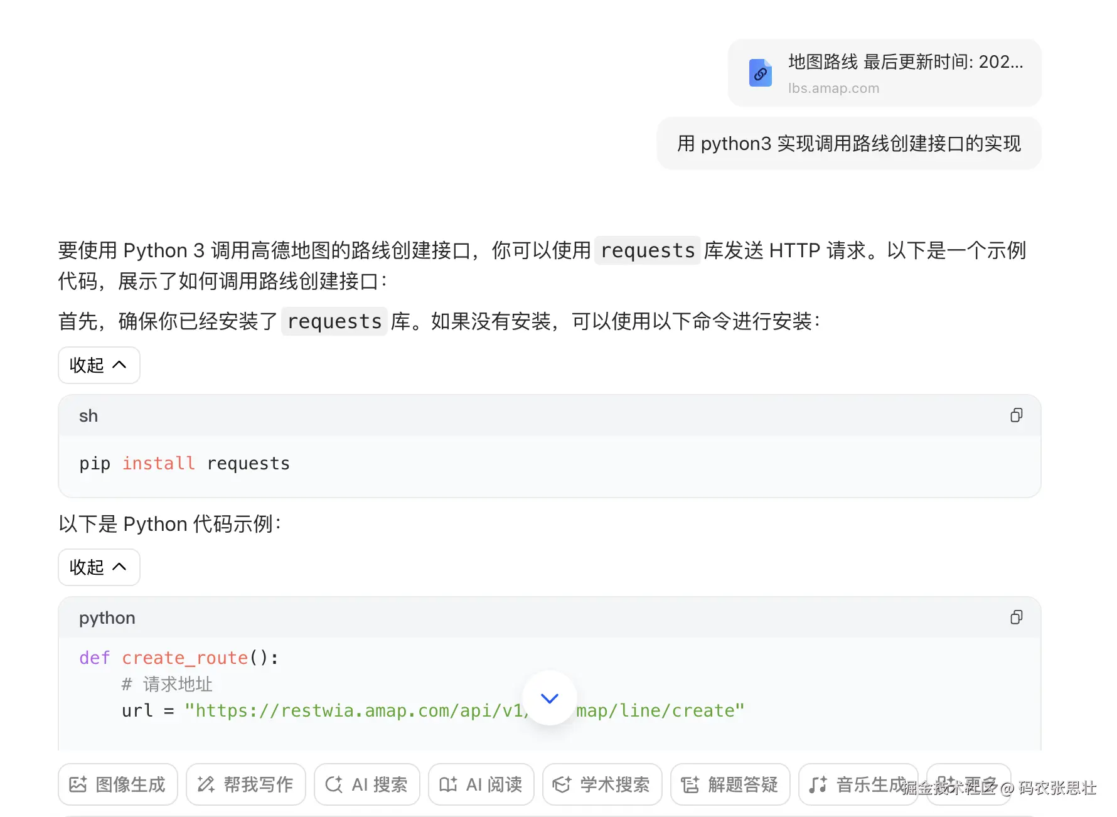This screenshot has width=1117, height=817.
Task: Open the 图像生成 image generation tool
Action: (117, 784)
